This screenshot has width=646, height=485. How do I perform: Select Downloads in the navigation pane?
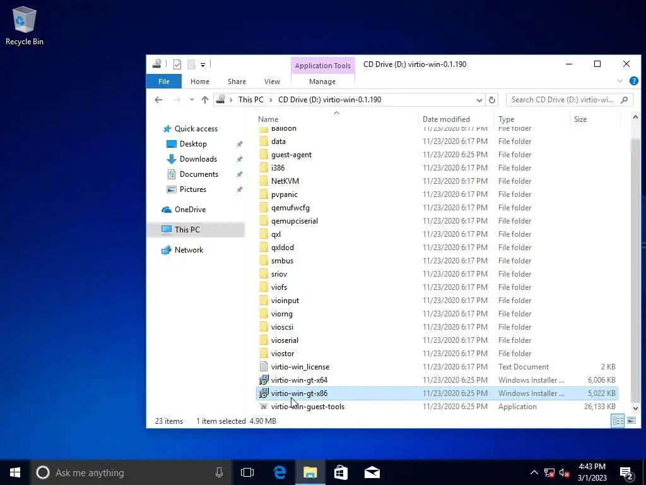point(197,159)
